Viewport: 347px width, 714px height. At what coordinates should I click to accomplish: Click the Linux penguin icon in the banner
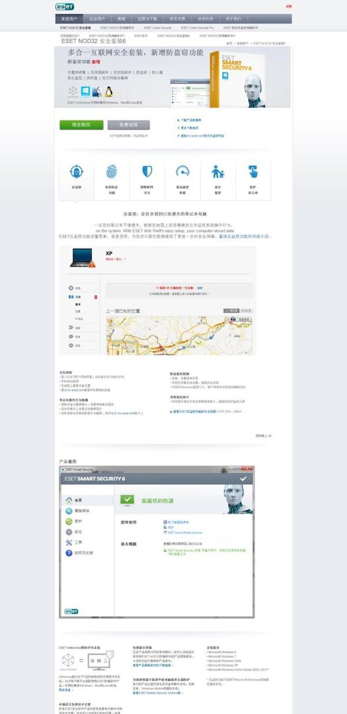(x=108, y=91)
